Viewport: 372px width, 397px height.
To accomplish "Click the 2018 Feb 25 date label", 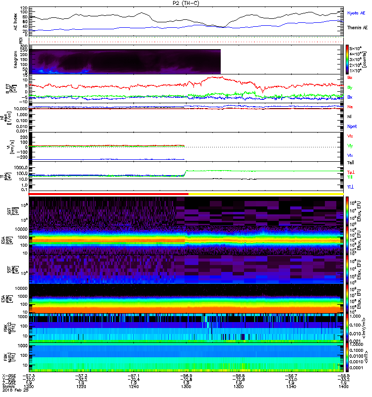I will coord(15,390).
